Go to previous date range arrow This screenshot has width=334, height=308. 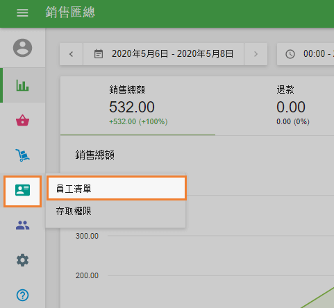[x=72, y=54]
